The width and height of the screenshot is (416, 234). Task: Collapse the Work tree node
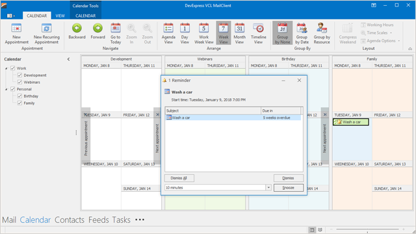(x=6, y=68)
